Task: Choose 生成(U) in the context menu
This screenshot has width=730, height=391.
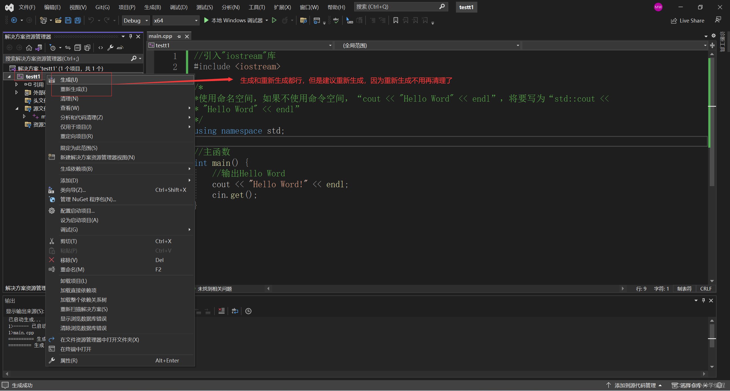Action: point(120,80)
